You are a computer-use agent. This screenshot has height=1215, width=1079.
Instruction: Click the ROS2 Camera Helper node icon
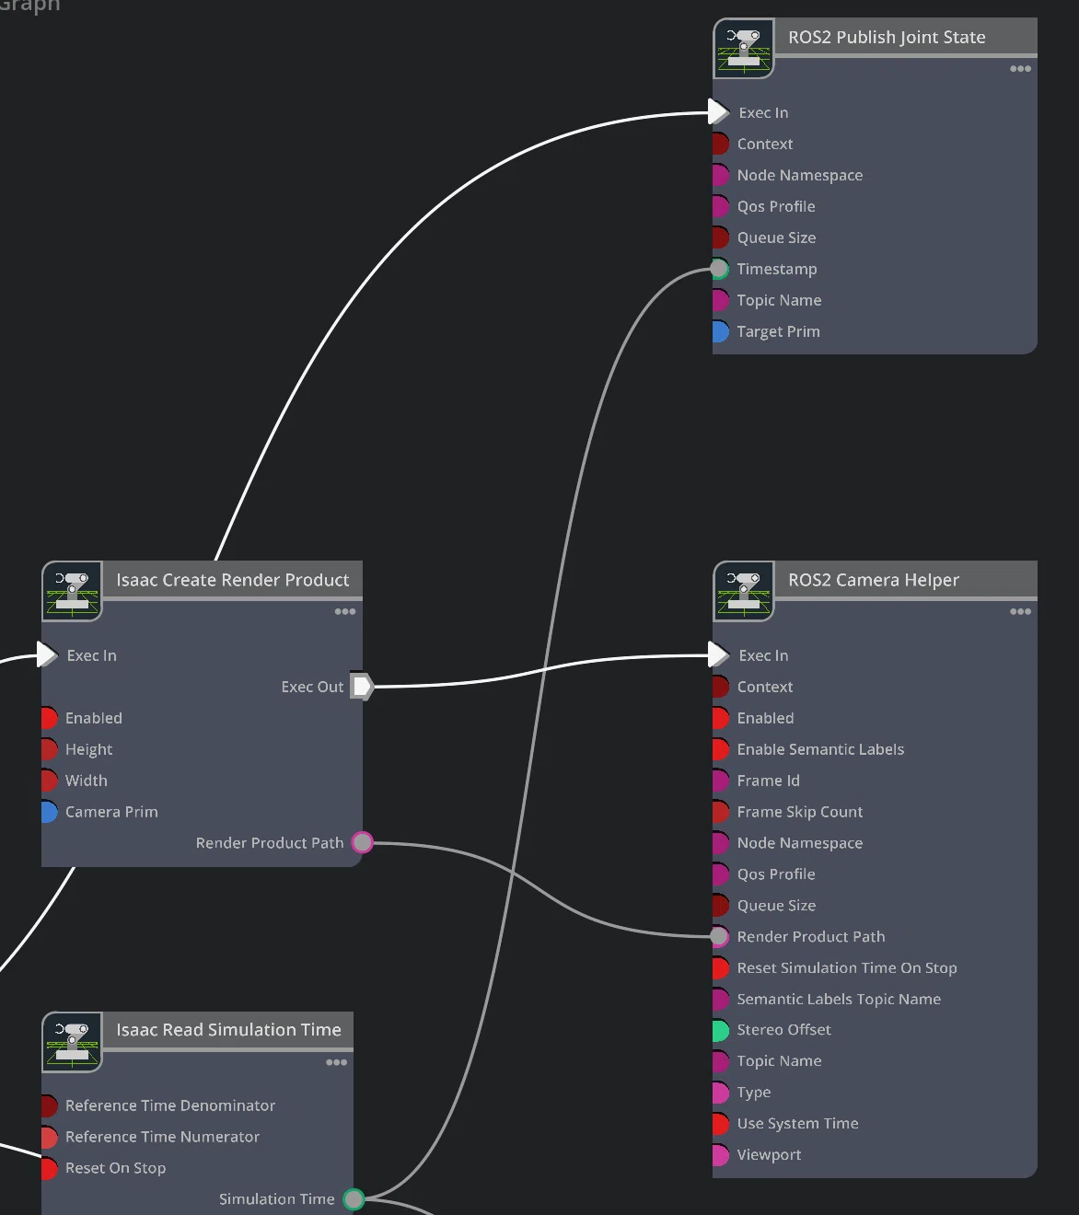744,591
